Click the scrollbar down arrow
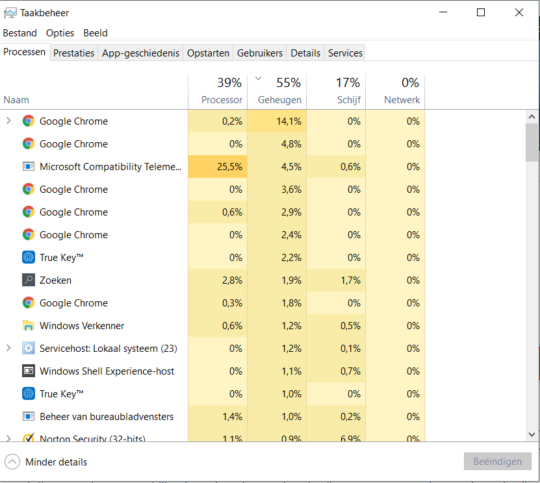Viewport: 540px width, 483px height. [x=532, y=434]
